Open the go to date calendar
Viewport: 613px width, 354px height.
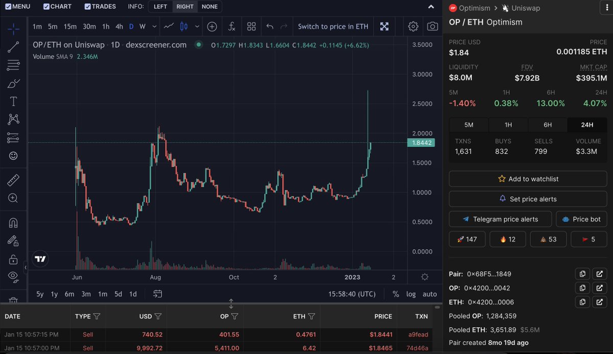point(157,294)
